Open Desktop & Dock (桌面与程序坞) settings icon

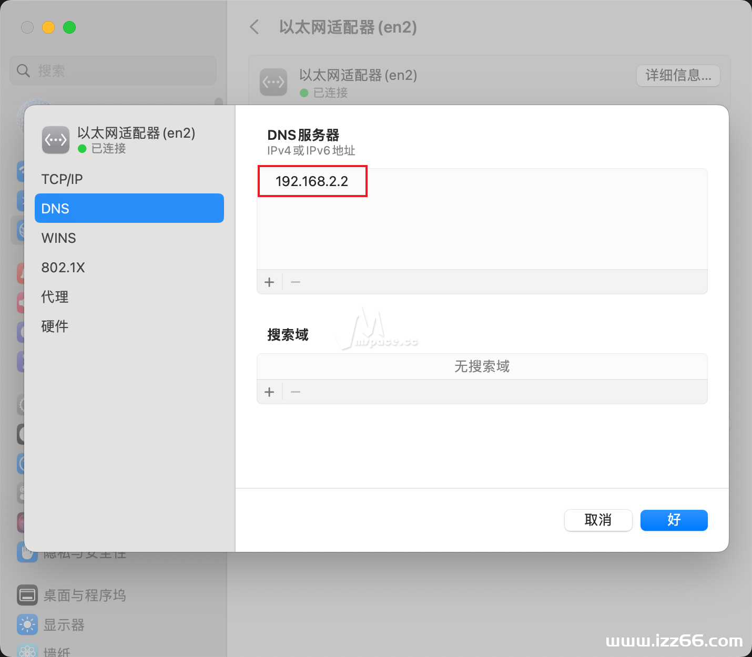[27, 595]
